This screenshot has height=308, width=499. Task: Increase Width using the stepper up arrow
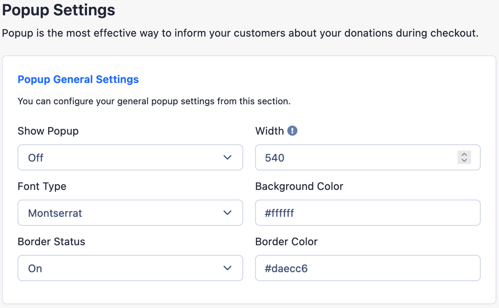click(x=464, y=154)
